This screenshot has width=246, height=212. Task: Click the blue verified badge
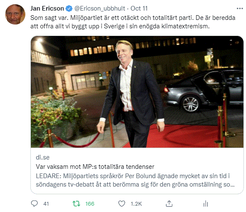69,8
